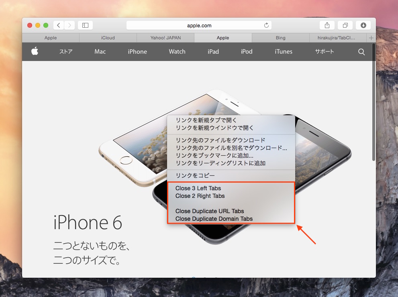Image resolution: width=398 pixels, height=297 pixels.
Task: Choose リンクをブックマークに追加... menu item
Action: 231,155
